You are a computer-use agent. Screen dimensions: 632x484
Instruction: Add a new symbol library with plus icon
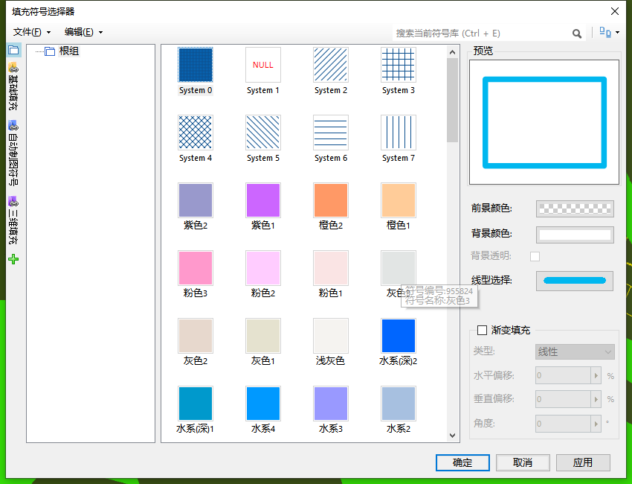13,259
